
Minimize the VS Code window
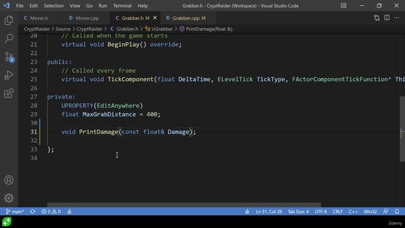point(361,6)
